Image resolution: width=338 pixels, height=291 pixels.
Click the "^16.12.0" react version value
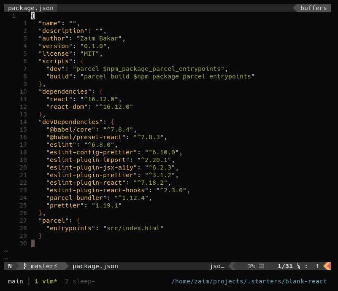[99, 99]
